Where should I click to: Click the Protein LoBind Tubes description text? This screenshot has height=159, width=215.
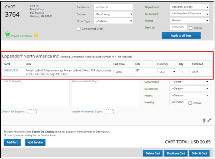coord(68,72)
